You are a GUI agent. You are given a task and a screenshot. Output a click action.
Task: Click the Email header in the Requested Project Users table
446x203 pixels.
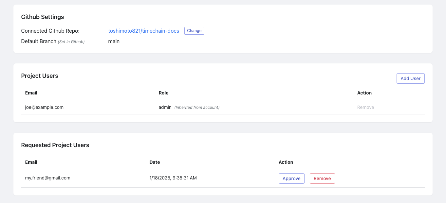pyautogui.click(x=31, y=162)
